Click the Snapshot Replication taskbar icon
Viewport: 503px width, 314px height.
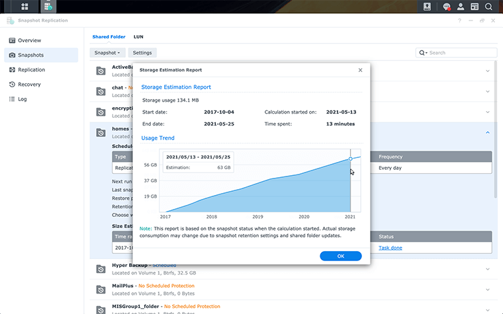[x=48, y=7]
